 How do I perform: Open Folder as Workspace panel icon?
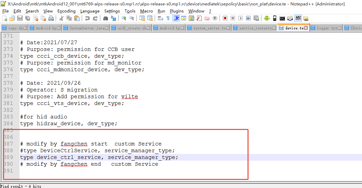tap(207, 19)
